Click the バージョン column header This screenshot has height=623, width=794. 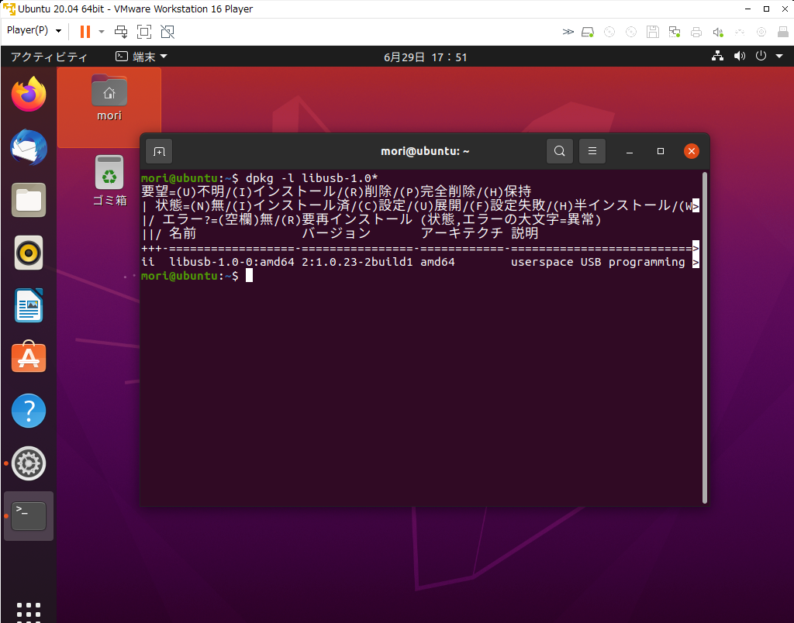tap(337, 233)
